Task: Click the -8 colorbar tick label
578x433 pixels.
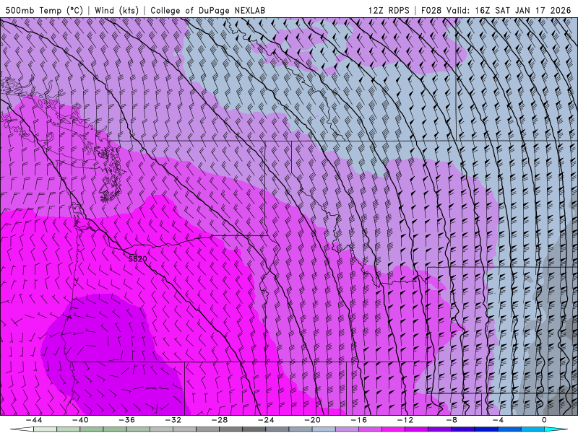Action: click(451, 420)
